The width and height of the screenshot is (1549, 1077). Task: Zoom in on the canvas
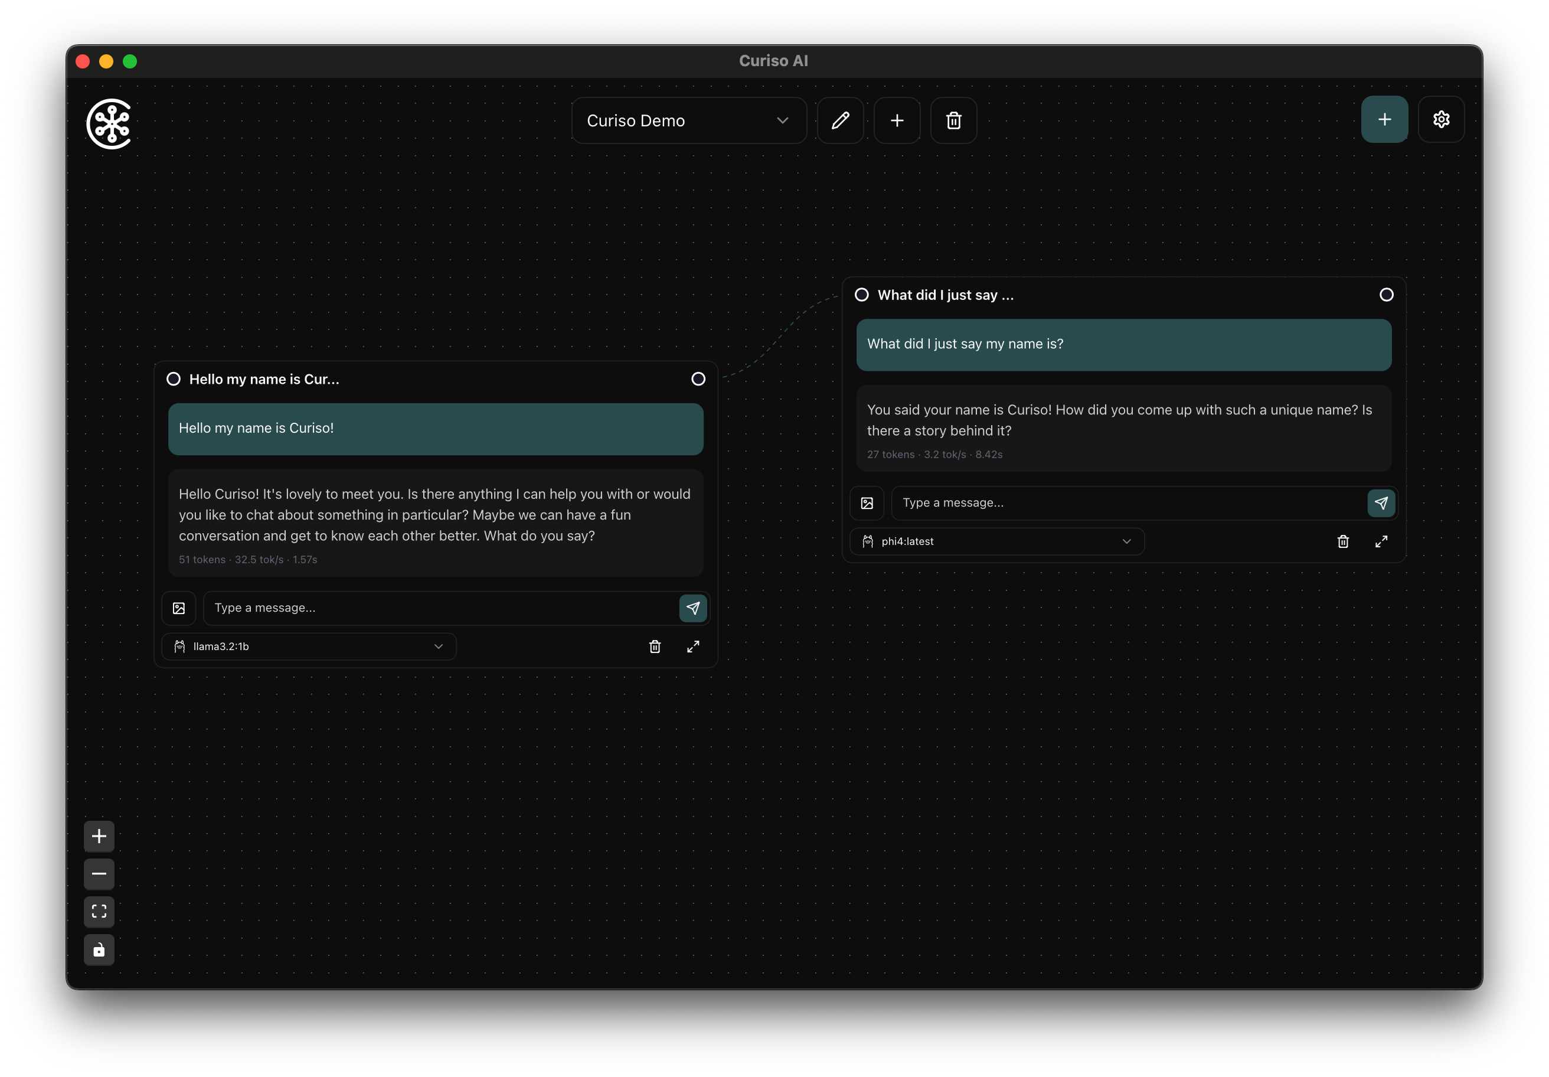(x=99, y=837)
